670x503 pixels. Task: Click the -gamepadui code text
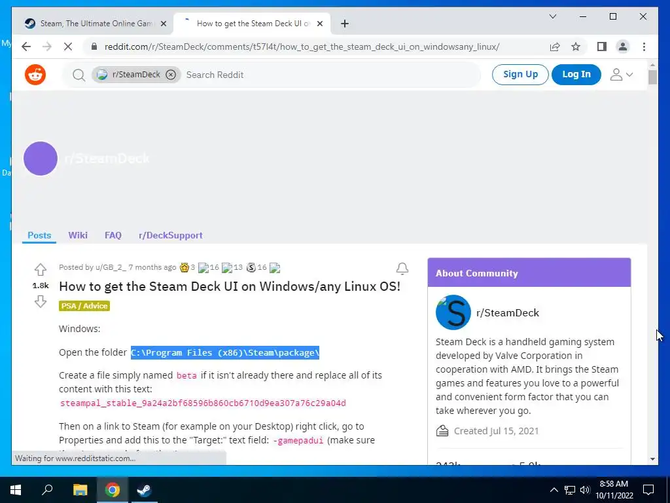point(298,440)
